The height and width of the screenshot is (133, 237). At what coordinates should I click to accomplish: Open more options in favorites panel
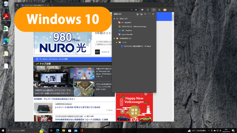149,14
